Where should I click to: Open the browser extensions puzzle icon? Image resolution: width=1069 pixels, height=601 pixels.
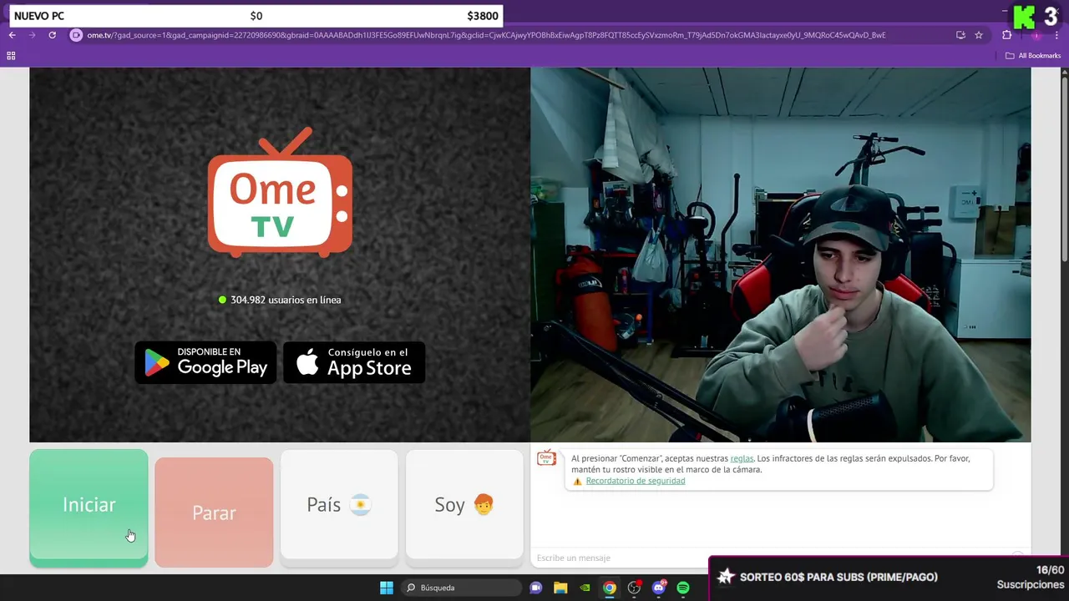tap(1006, 35)
